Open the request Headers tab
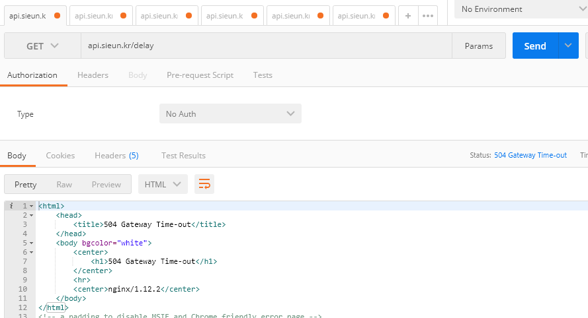 click(x=93, y=75)
